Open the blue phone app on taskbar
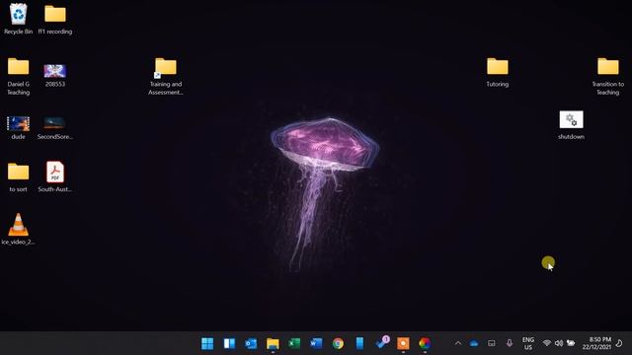This screenshot has width=632, height=355. click(359, 343)
